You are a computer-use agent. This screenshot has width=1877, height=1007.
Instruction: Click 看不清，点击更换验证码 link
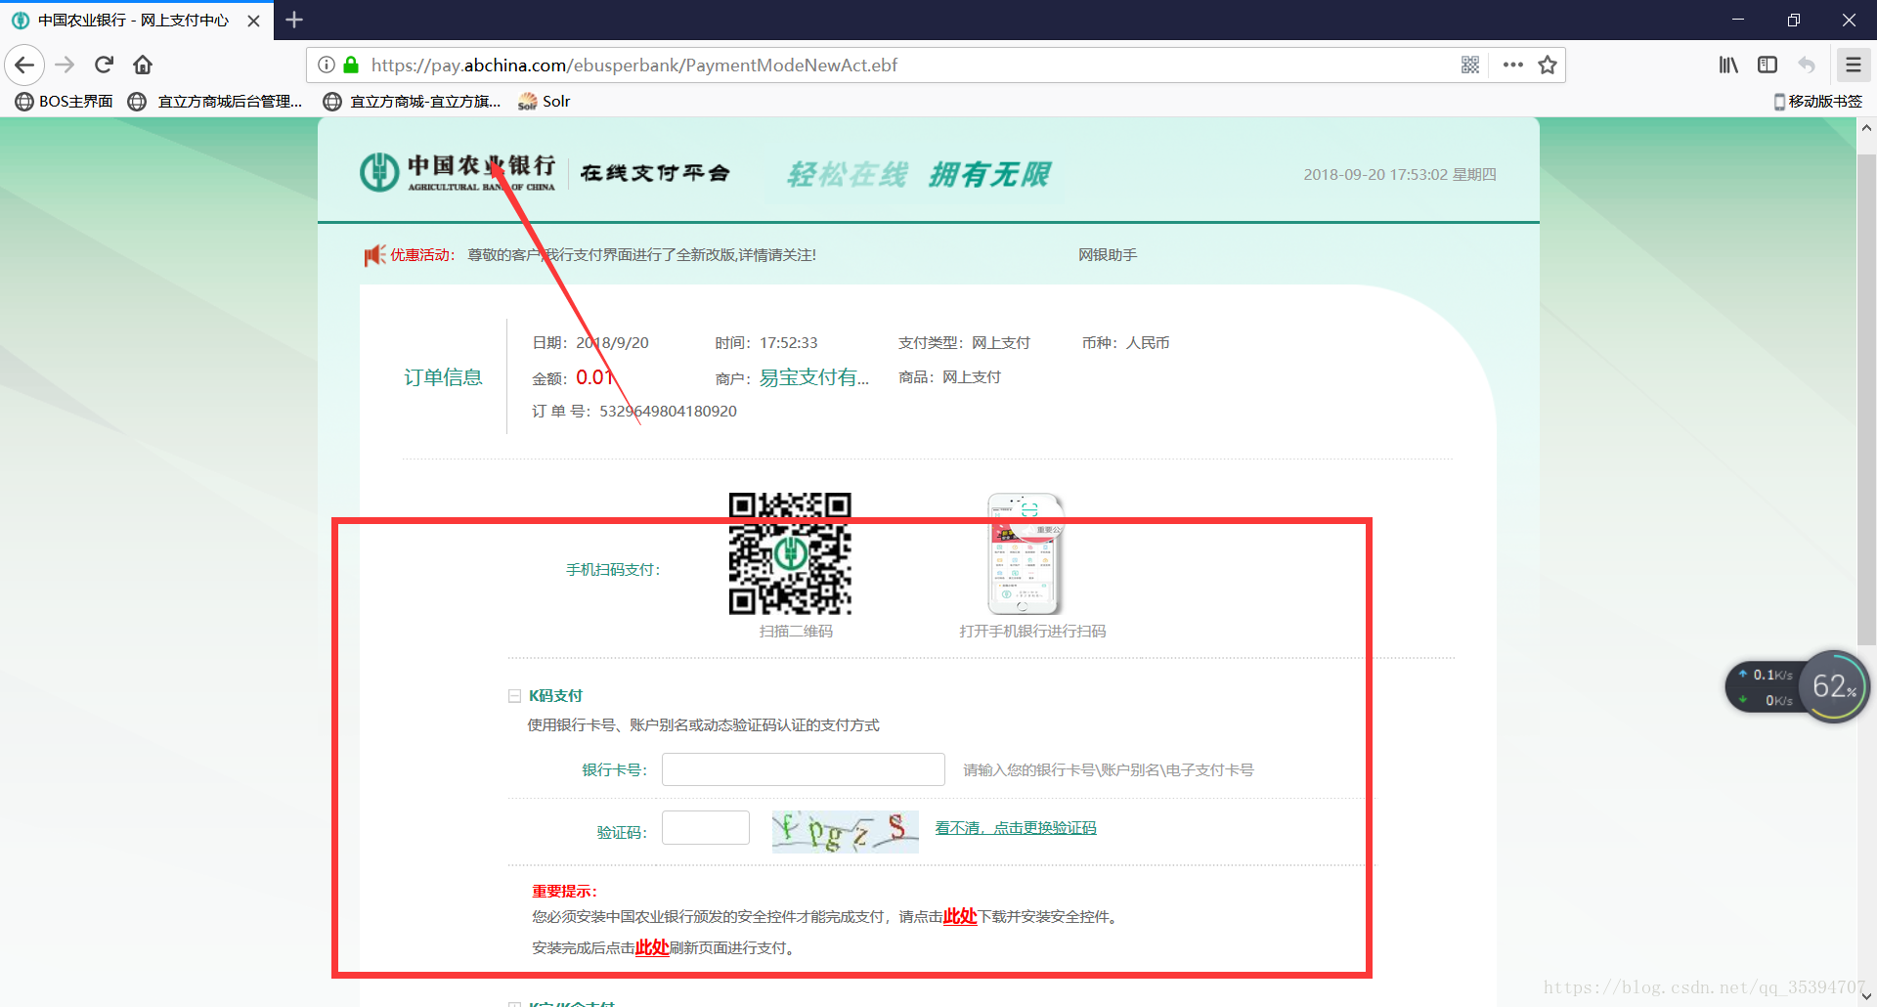[x=1016, y=828]
